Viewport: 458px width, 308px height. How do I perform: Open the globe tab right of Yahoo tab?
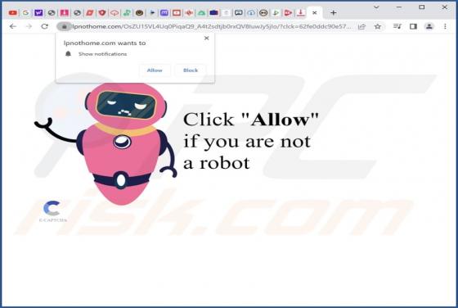tap(52, 13)
